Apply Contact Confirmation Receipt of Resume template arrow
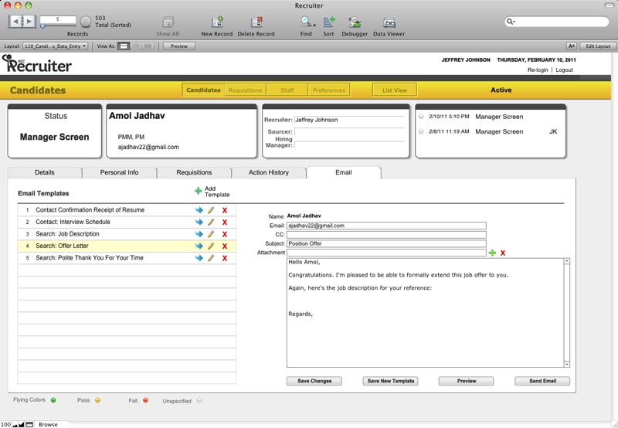Screen dimensions: 618x428 (199, 210)
